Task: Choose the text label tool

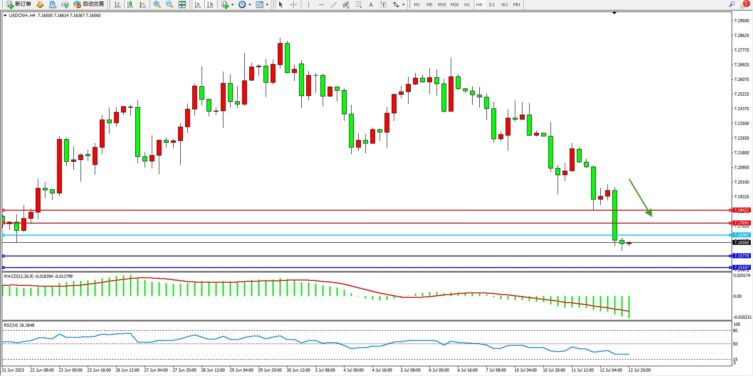Action: click(x=371, y=4)
